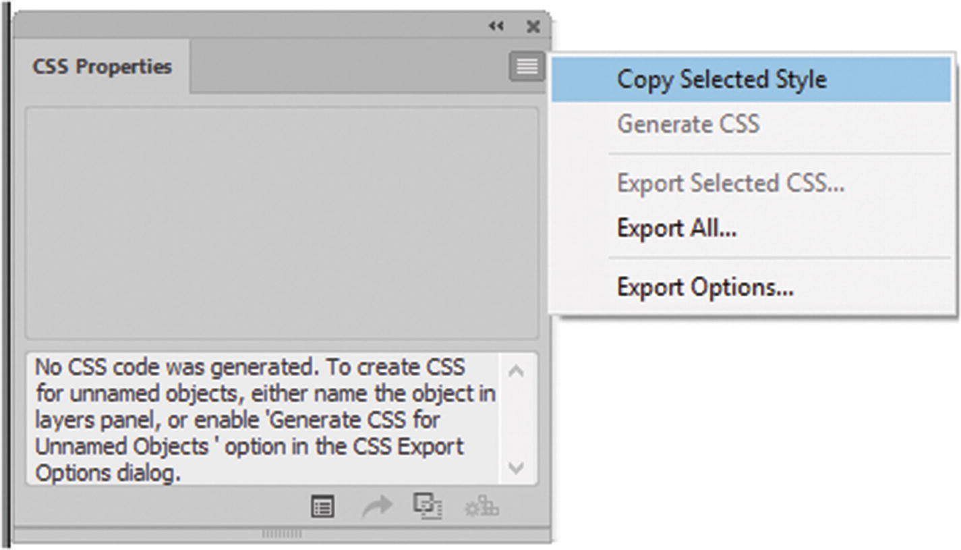Open the CSS Properties panel flyout menu
The height and width of the screenshot is (550, 961).
click(527, 66)
